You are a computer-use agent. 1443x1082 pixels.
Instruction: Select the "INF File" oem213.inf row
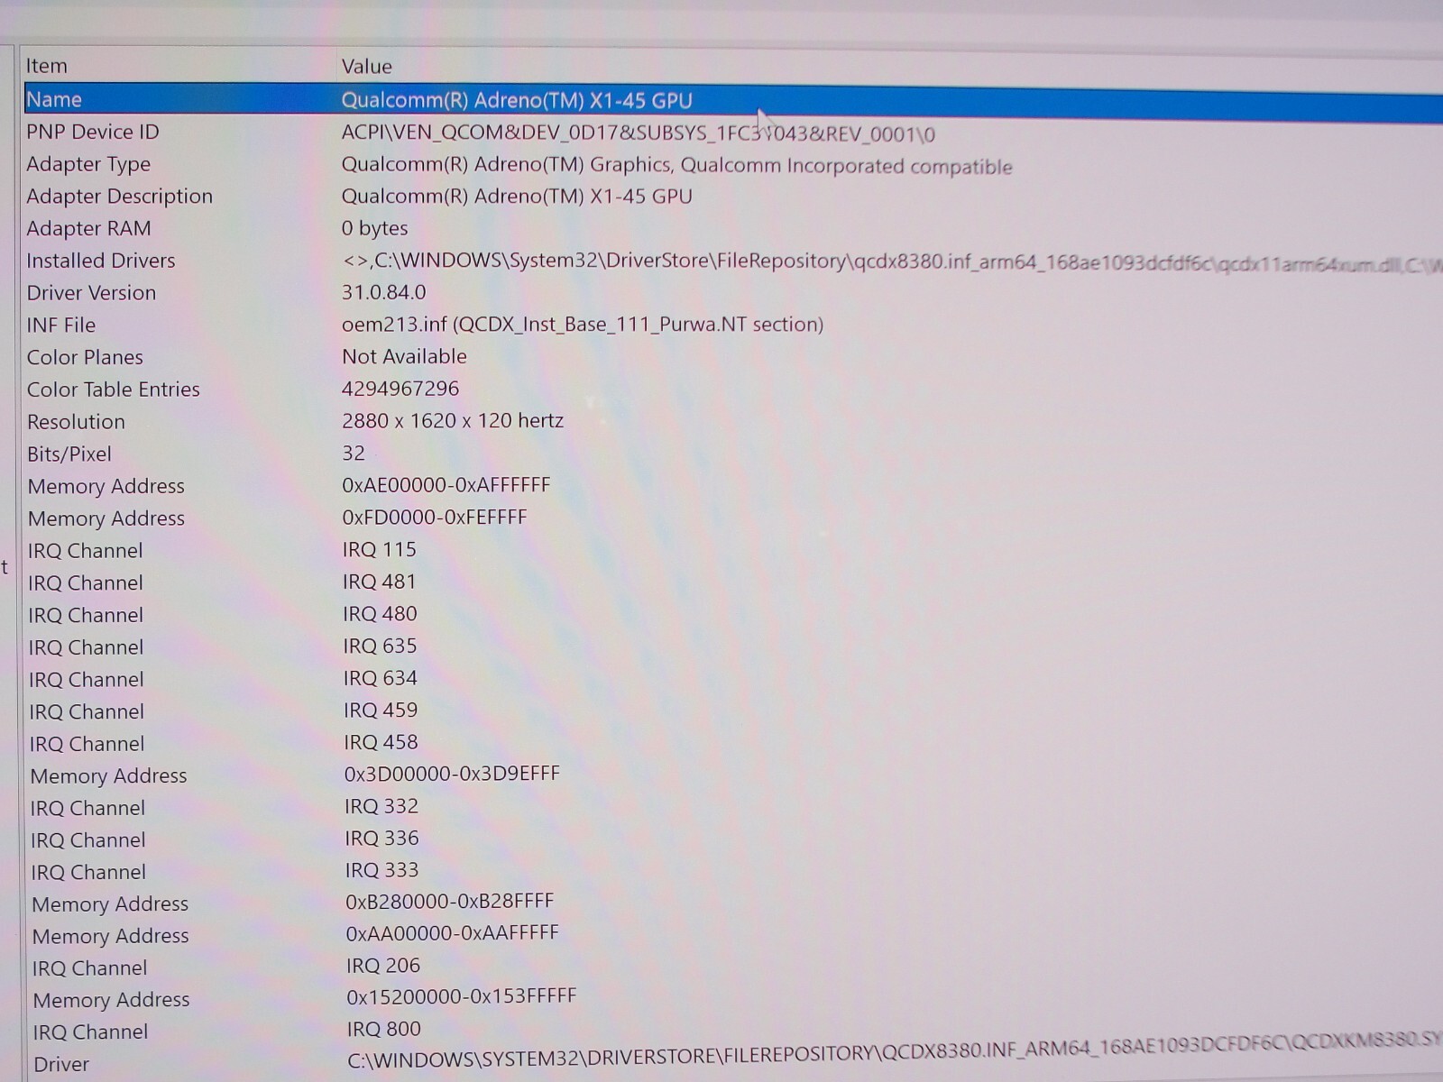pos(732,325)
